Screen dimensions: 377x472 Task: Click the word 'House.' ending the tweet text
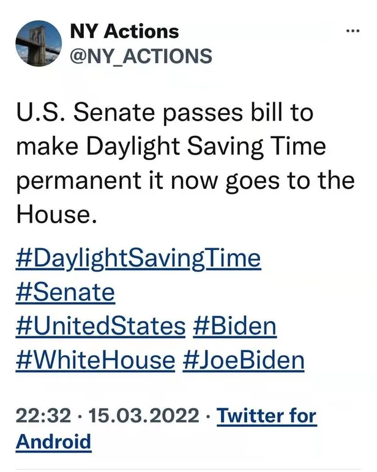(x=55, y=215)
